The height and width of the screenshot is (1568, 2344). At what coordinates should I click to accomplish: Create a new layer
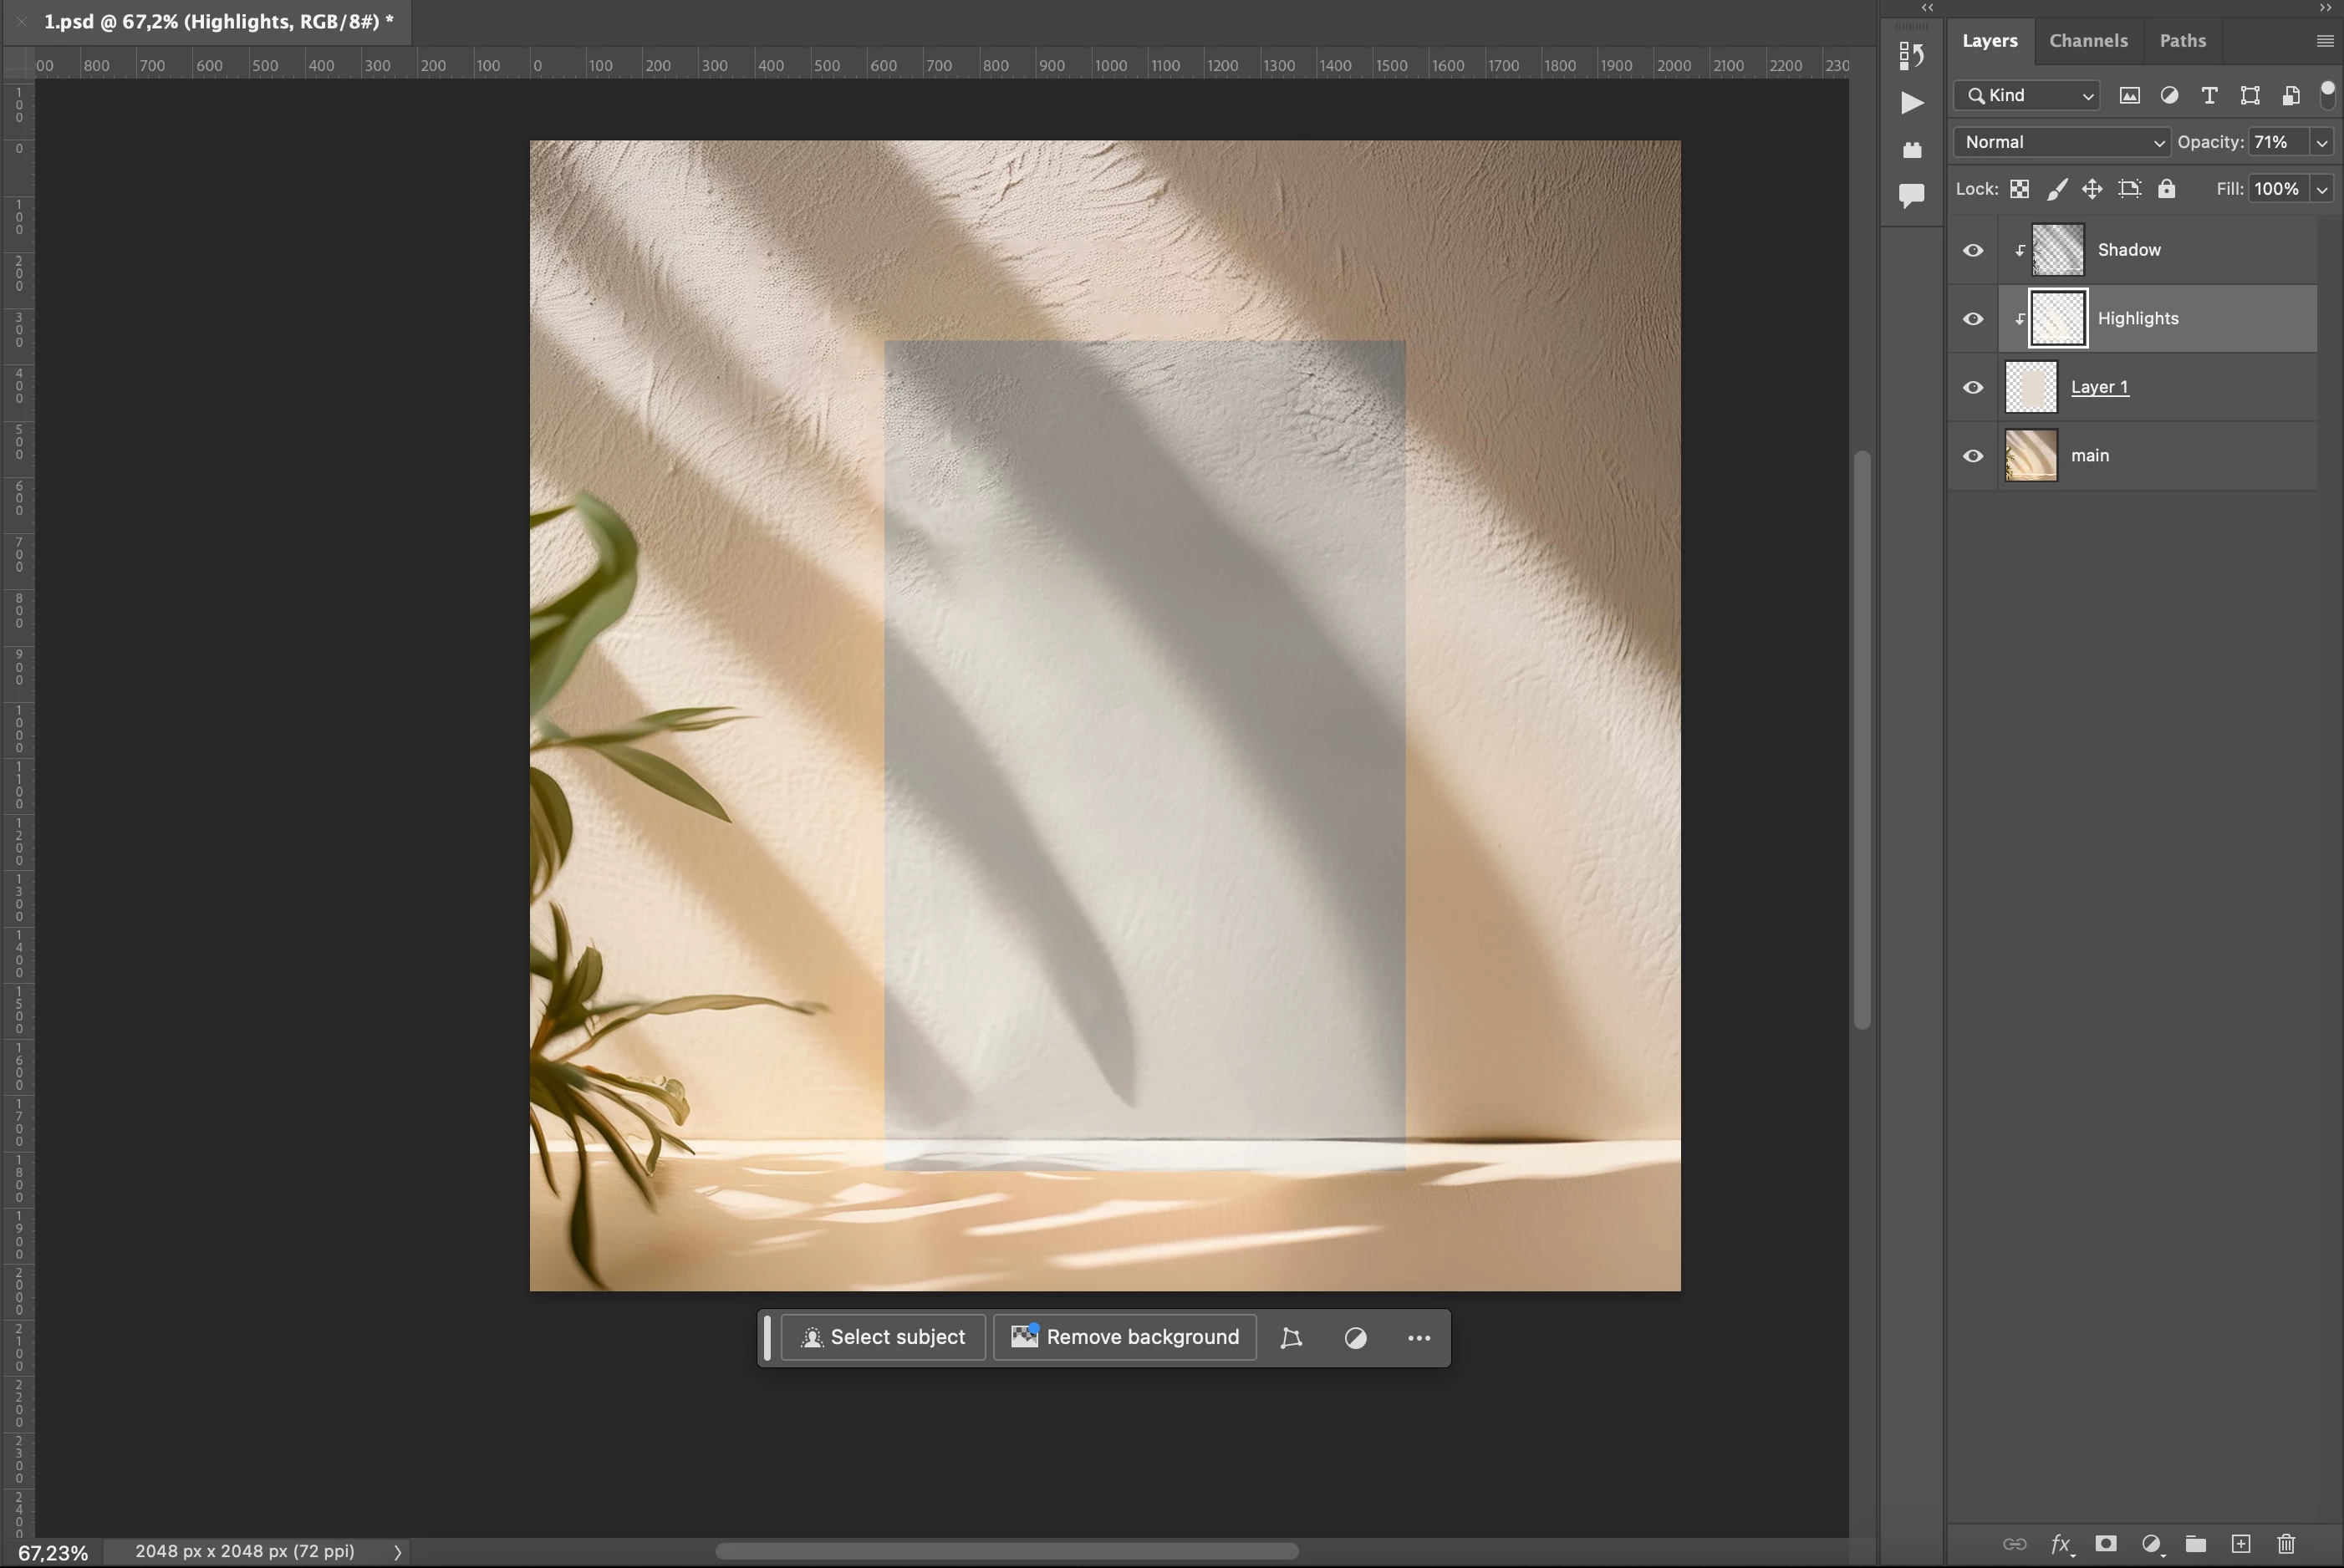2241,1543
